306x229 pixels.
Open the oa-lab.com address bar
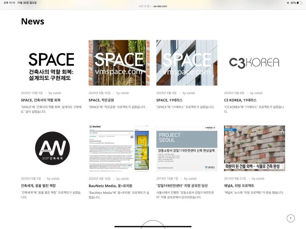pyautogui.click(x=153, y=6)
